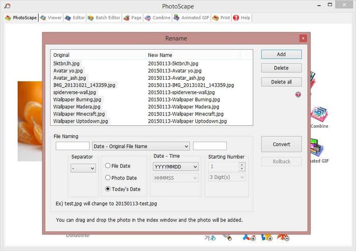Open the Viewer tab
The image size is (356, 251).
pyautogui.click(x=51, y=18)
